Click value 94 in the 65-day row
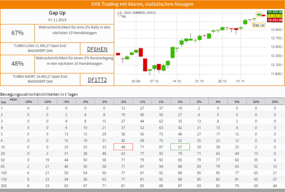The width and height of the screenshot is (285, 192). [161, 166]
